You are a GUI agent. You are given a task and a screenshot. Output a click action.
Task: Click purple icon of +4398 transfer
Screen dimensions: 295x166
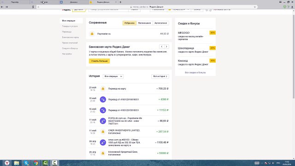click(x=103, y=100)
